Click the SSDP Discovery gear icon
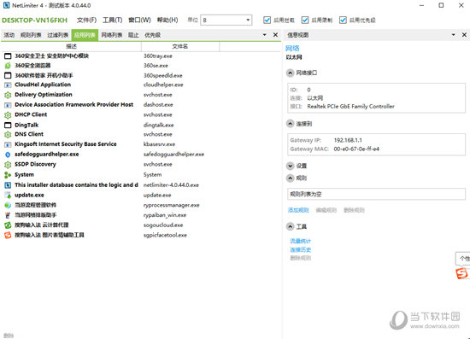 8,165
